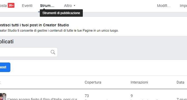
Task: Click the Interazioni column header
Action: pyautogui.click(x=139, y=82)
